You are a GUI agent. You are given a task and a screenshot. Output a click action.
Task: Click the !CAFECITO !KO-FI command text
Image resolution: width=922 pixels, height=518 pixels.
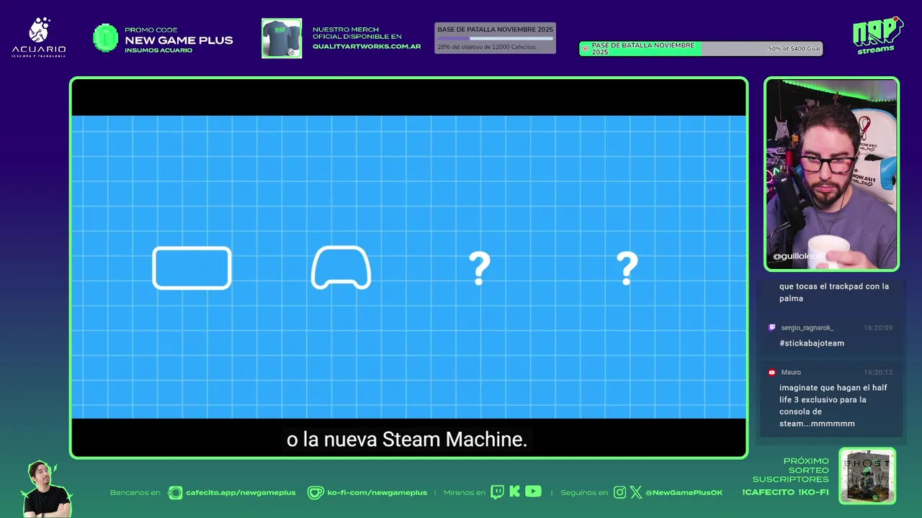coord(785,492)
